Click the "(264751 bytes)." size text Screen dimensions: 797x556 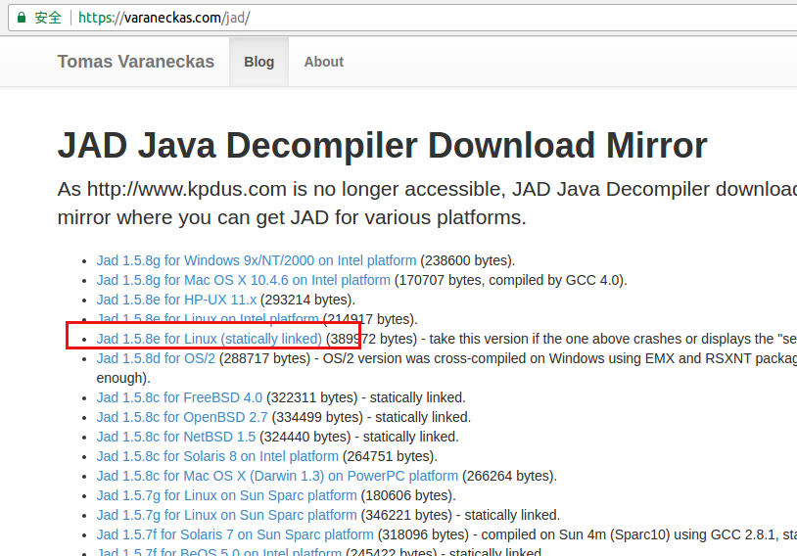390,456
